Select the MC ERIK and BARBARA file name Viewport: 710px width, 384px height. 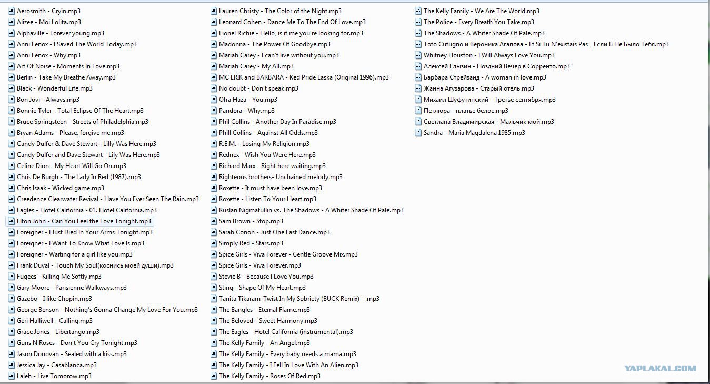pyautogui.click(x=304, y=77)
